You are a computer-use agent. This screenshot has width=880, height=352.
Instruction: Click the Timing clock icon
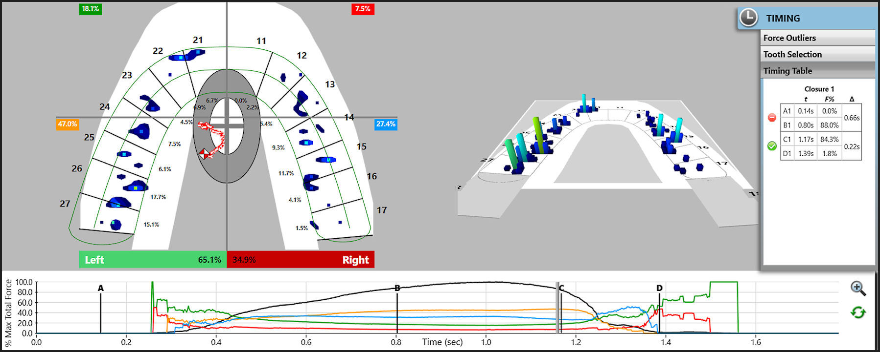pyautogui.click(x=748, y=18)
